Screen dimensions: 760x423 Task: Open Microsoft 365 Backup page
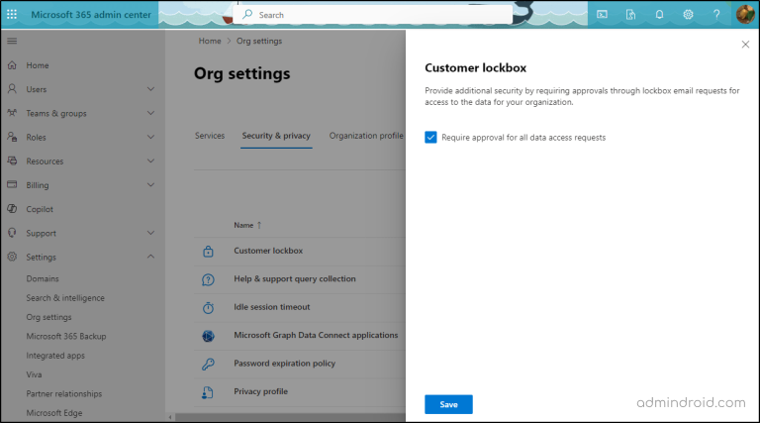click(66, 336)
